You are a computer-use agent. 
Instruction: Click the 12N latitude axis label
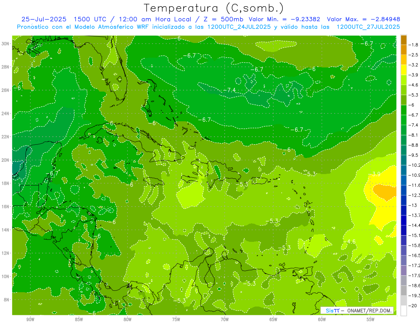pyautogui.click(x=6, y=253)
